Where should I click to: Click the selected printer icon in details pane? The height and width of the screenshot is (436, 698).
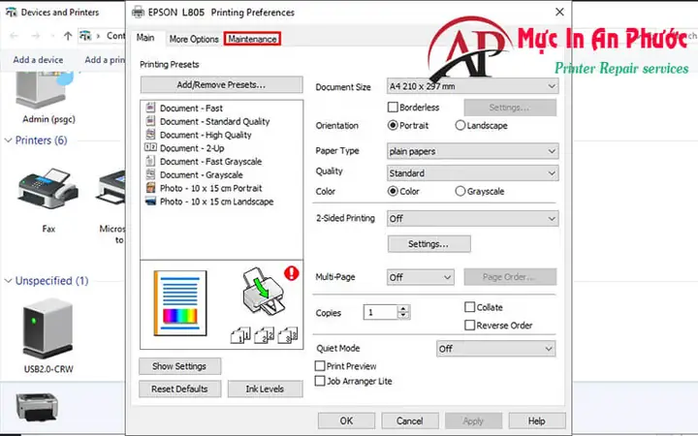37,407
